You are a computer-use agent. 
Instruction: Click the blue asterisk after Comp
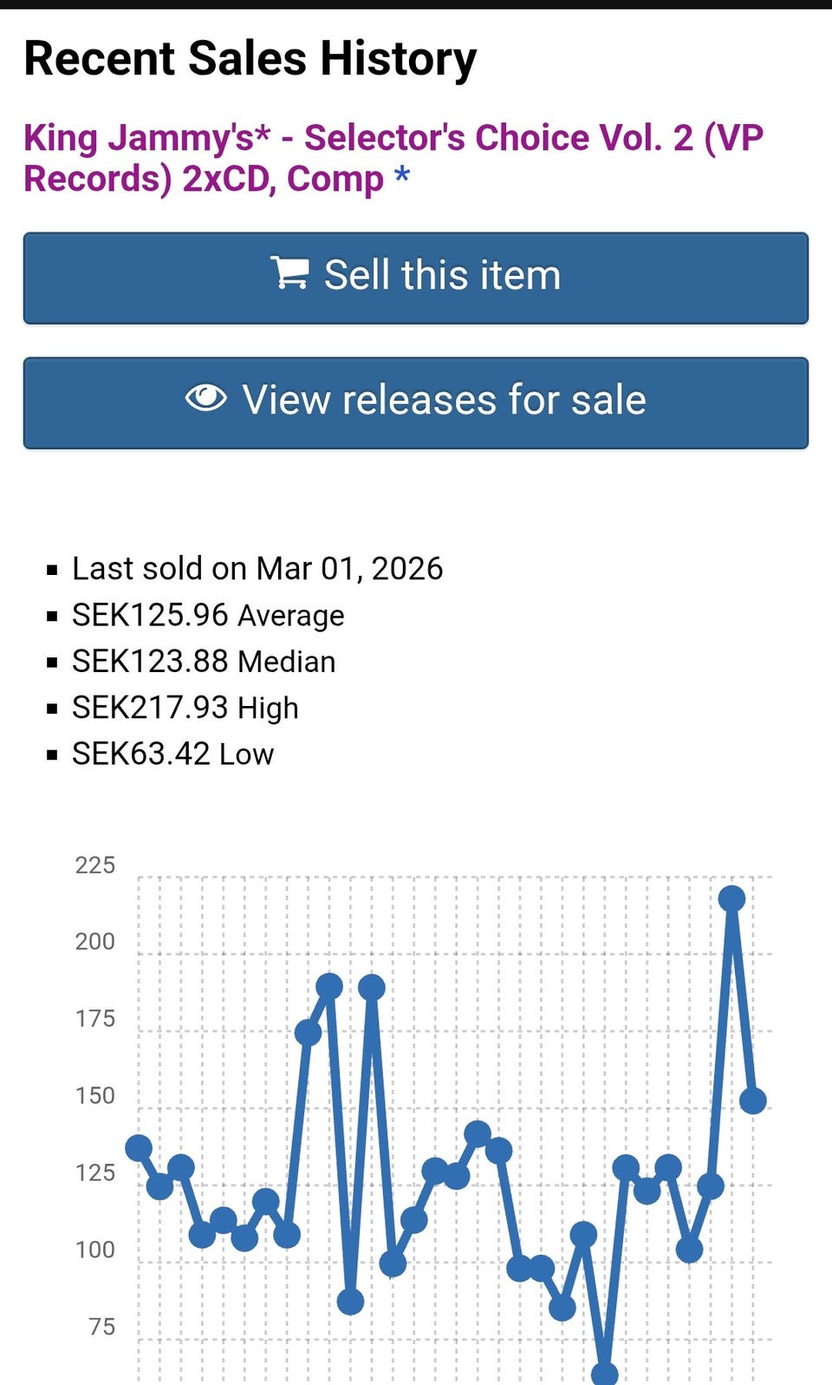point(401,179)
